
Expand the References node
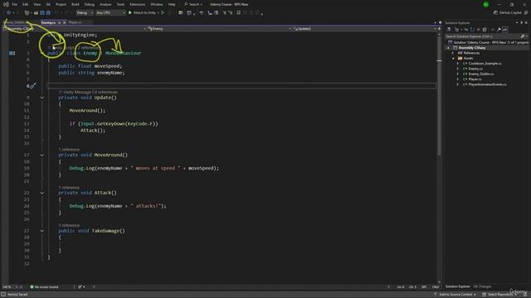click(x=453, y=53)
